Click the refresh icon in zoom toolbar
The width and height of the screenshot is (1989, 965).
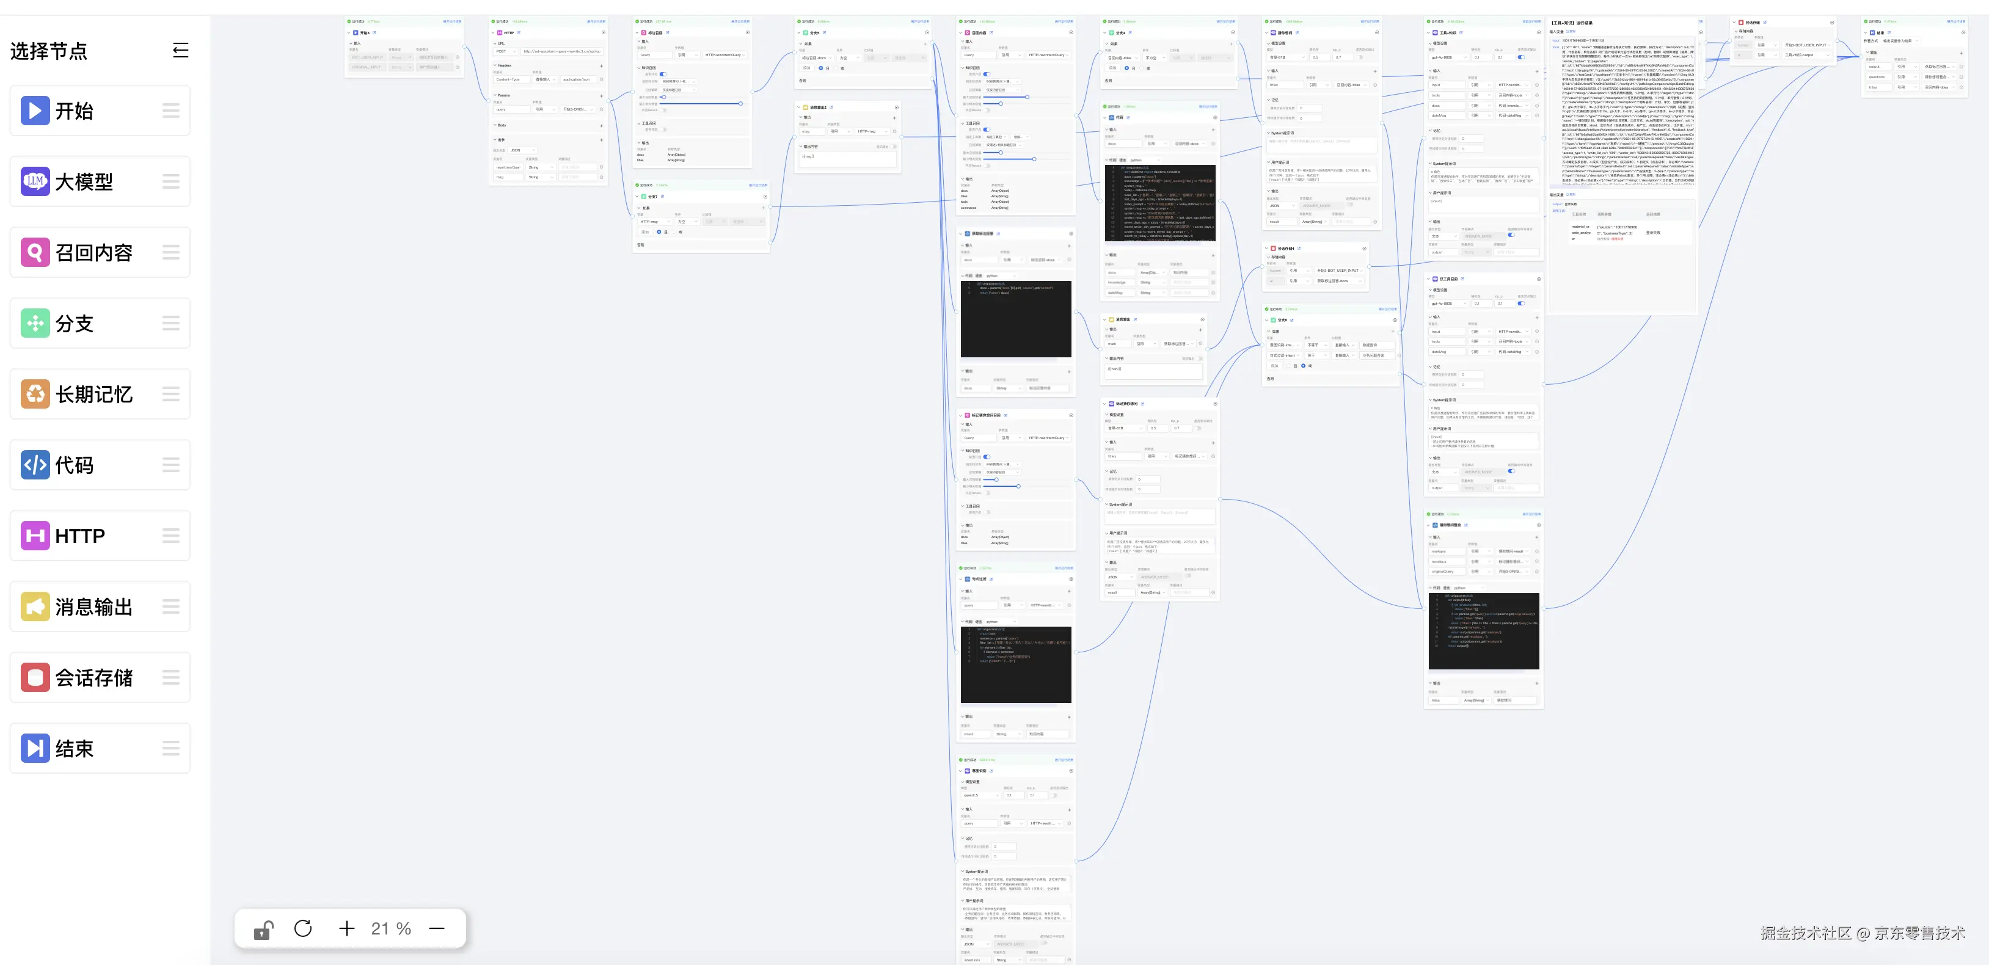point(302,928)
